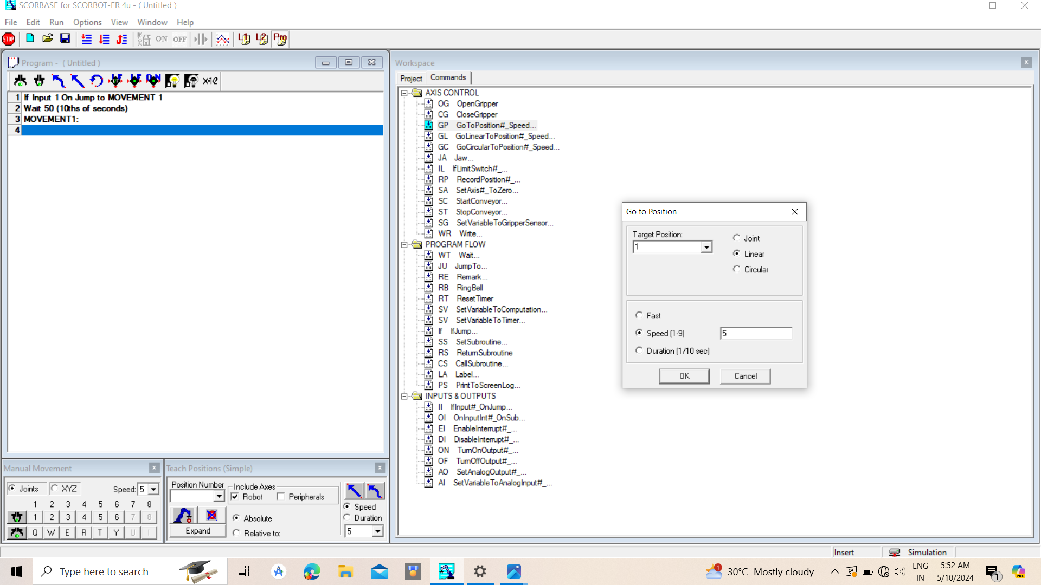The width and height of the screenshot is (1041, 585).
Task: Click the delete position red X icon
Action: (x=211, y=515)
